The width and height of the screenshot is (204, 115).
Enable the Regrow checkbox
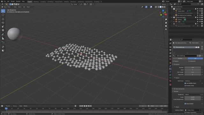pos(173,61)
